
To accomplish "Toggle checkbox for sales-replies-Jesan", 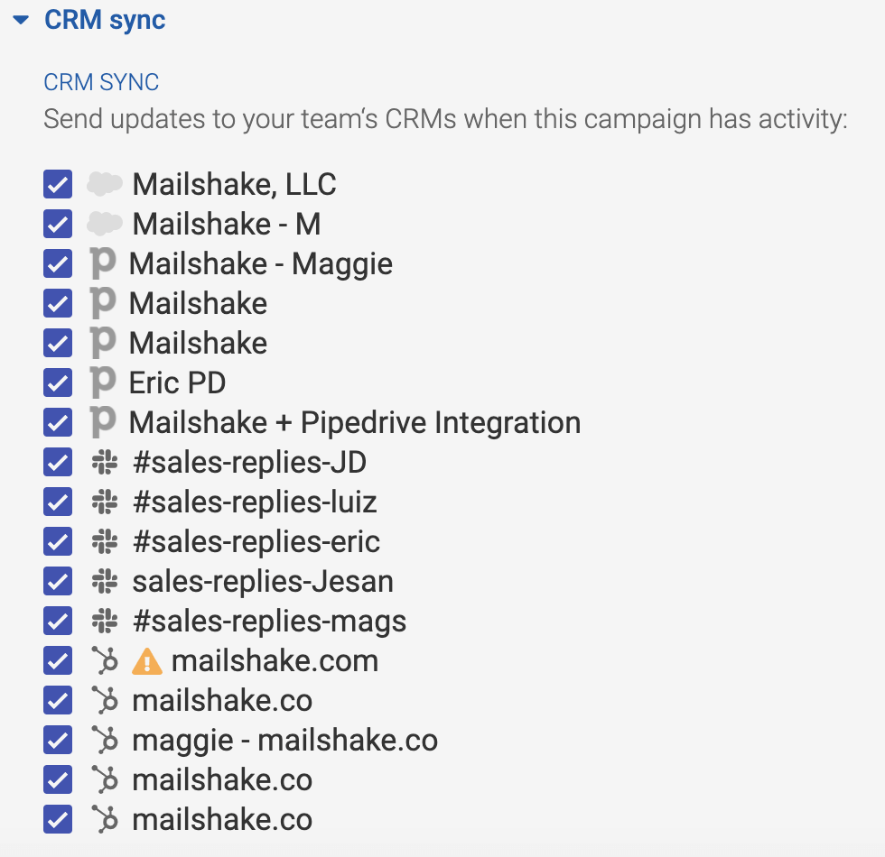I will click(x=58, y=582).
